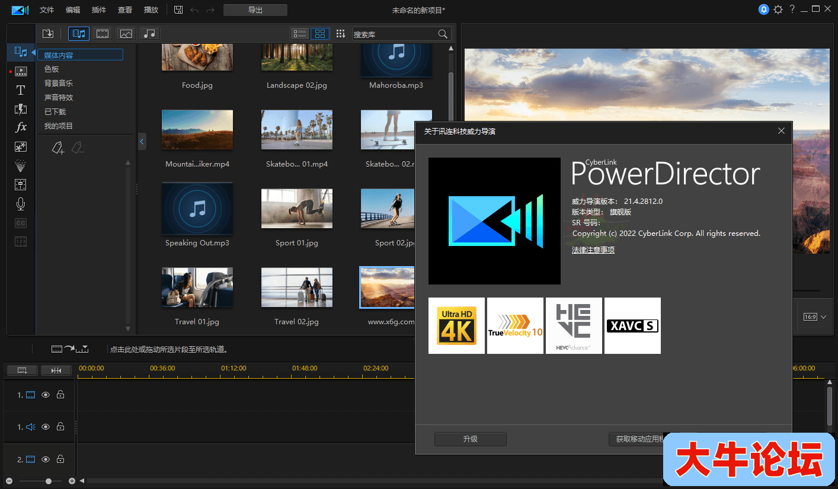Click the search magnifier icon
The height and width of the screenshot is (489, 838).
[443, 34]
